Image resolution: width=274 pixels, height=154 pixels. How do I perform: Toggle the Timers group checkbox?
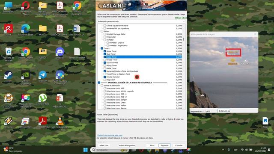pyautogui.click(x=102, y=48)
